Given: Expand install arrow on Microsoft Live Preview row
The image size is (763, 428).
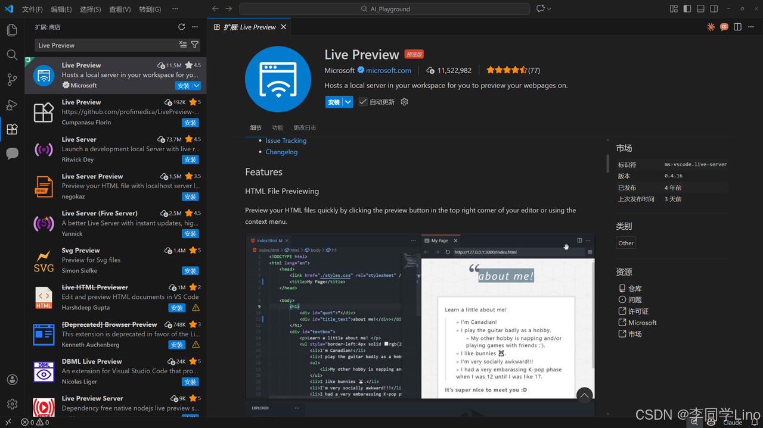Looking at the screenshot, I should (x=196, y=86).
